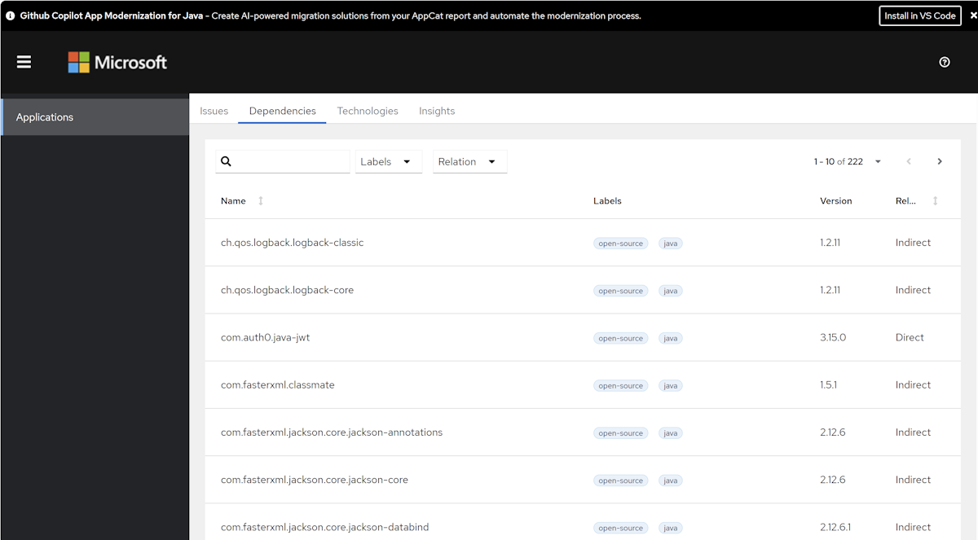
Task: Switch to the Issues tab
Action: (x=214, y=111)
